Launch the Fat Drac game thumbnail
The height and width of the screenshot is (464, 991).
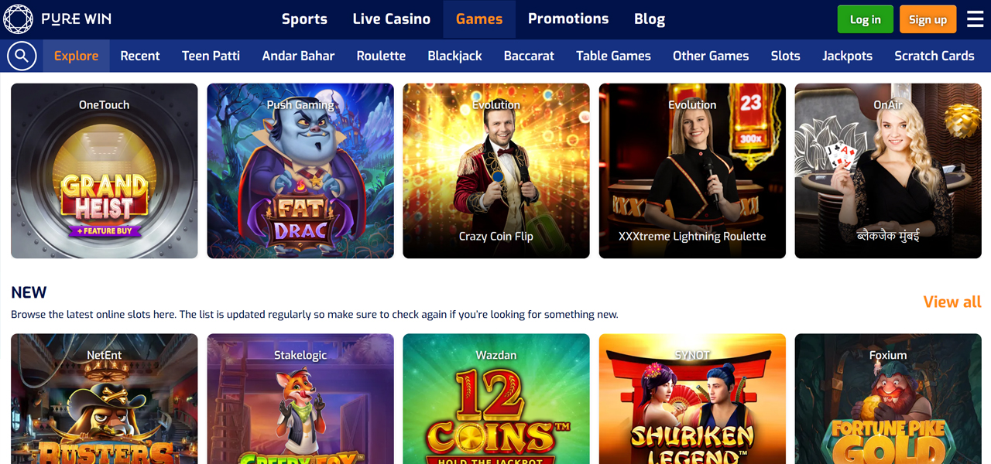pos(300,171)
